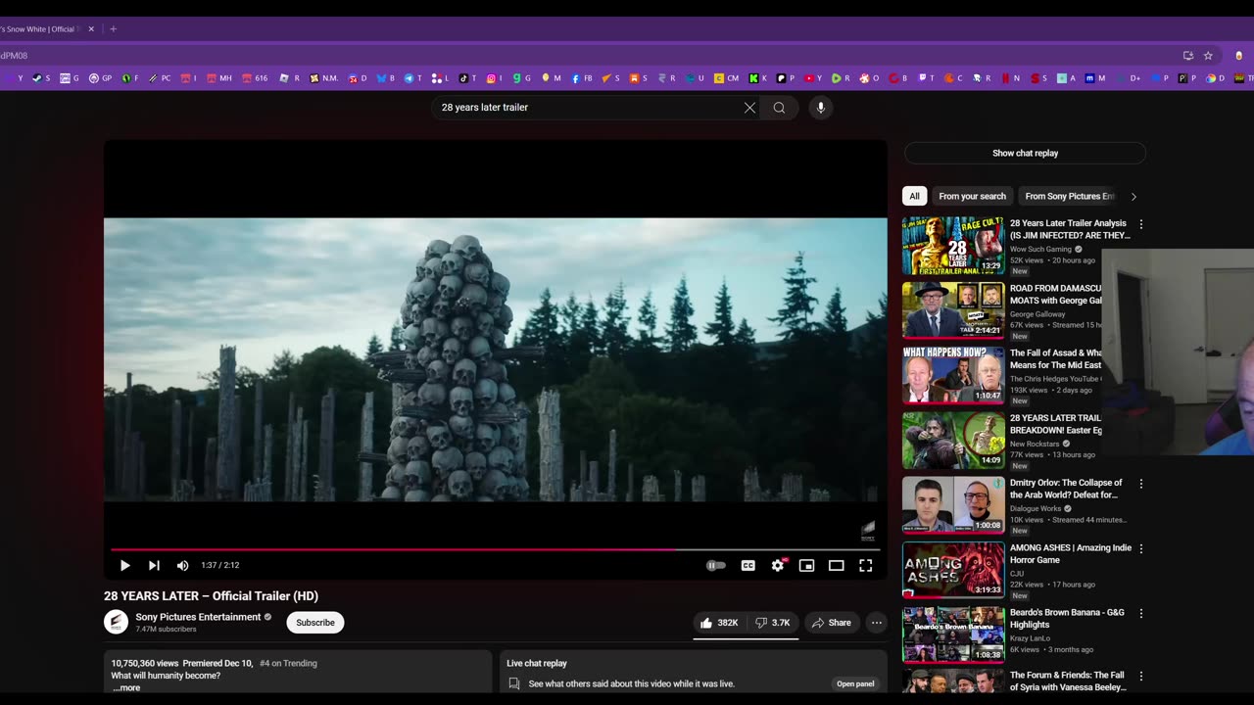
Task: Start voice search with microphone
Action: click(821, 108)
